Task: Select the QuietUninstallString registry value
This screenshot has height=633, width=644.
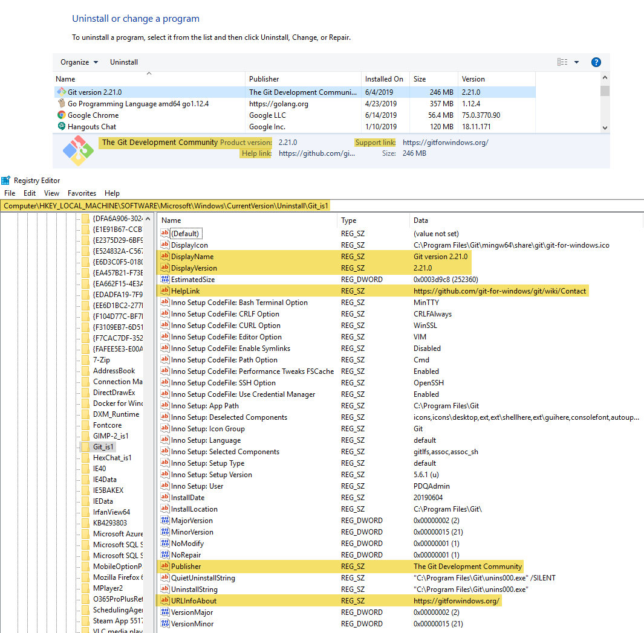Action: point(203,577)
